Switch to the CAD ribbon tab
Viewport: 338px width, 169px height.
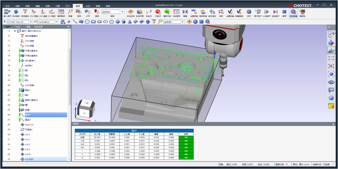pyautogui.click(x=88, y=6)
